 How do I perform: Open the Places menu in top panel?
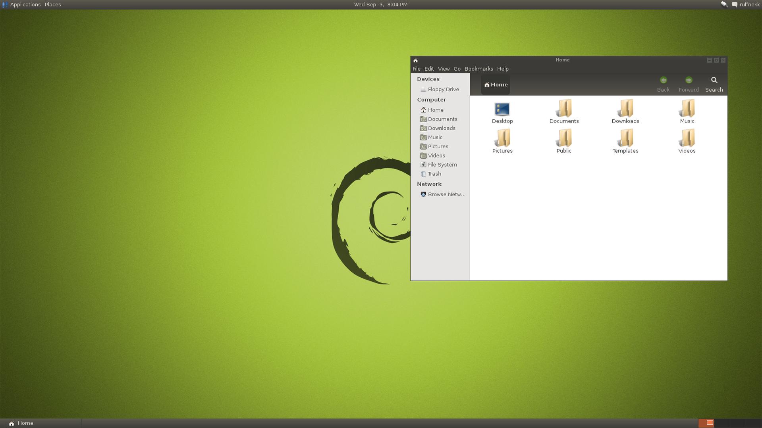(53, 4)
